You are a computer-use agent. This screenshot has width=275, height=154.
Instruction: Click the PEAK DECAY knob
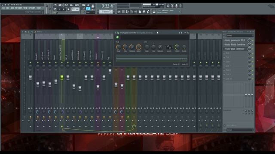(x=138, y=47)
